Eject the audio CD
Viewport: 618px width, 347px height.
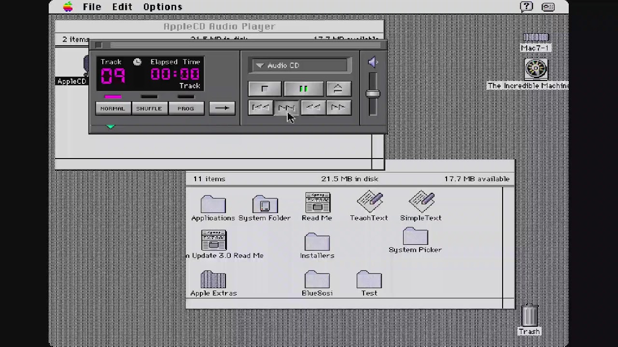click(x=338, y=89)
